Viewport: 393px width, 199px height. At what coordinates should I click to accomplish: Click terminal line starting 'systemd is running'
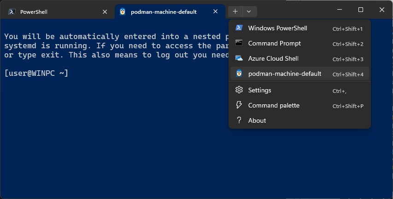[x=116, y=46]
